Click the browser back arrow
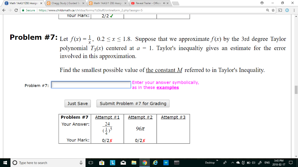Screen dimensions: 298x167 (4, 10)
